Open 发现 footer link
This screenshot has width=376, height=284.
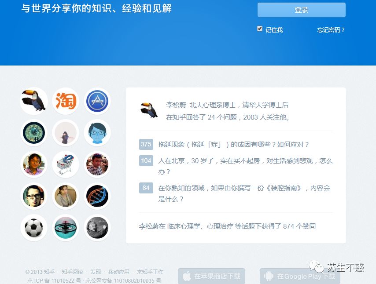click(x=96, y=272)
